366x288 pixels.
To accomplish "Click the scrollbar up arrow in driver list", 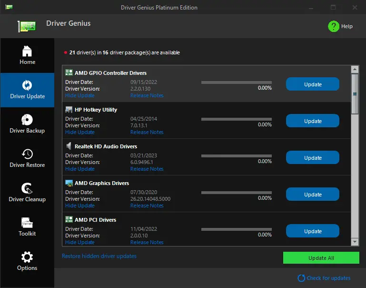I will click(355, 69).
